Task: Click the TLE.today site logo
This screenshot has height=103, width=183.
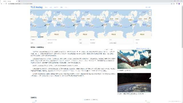Action: pos(37,7)
